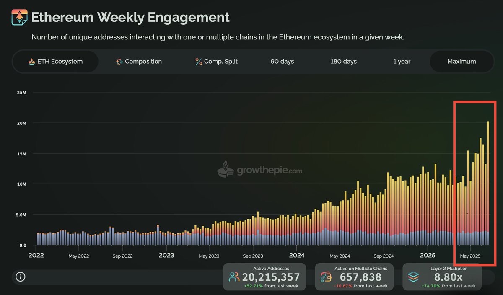
Task: Click the tallest bar near 20M
Action: [488, 183]
